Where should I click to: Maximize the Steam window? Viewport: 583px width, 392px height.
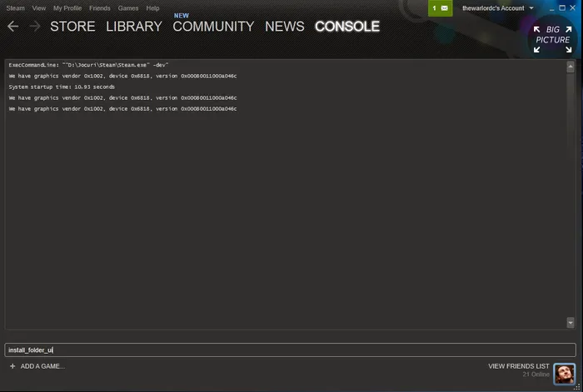click(x=562, y=7)
